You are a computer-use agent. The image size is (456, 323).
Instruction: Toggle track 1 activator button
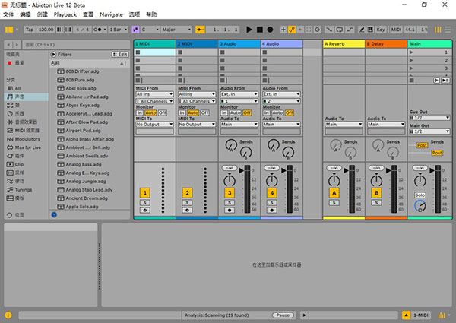pos(145,193)
